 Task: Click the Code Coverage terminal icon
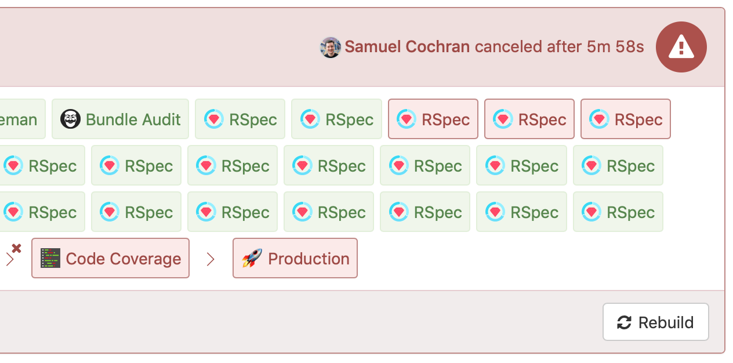[x=50, y=258]
